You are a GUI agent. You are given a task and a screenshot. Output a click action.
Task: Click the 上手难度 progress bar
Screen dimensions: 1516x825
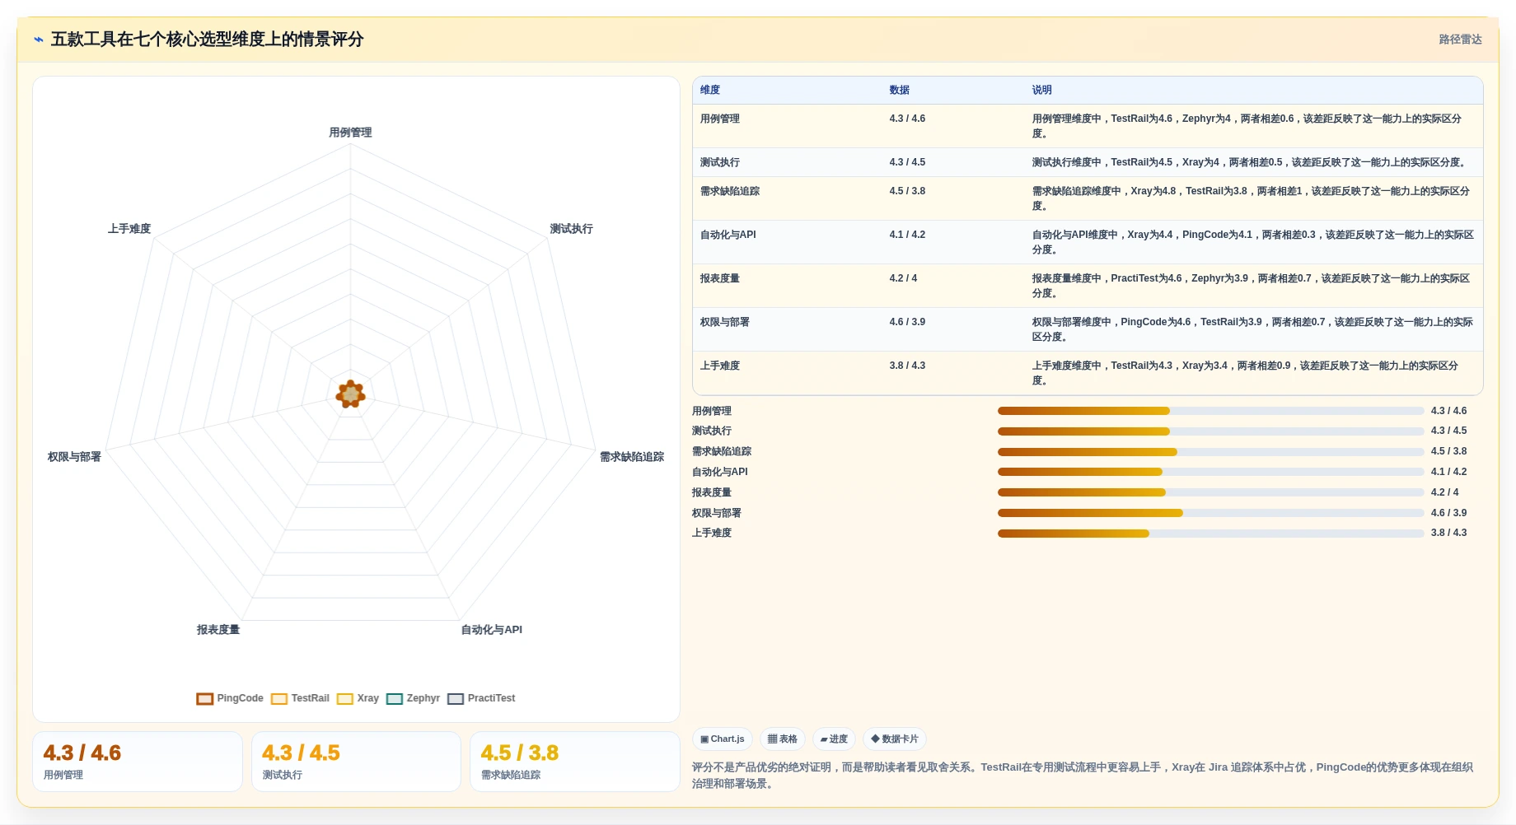pyautogui.click(x=1210, y=534)
